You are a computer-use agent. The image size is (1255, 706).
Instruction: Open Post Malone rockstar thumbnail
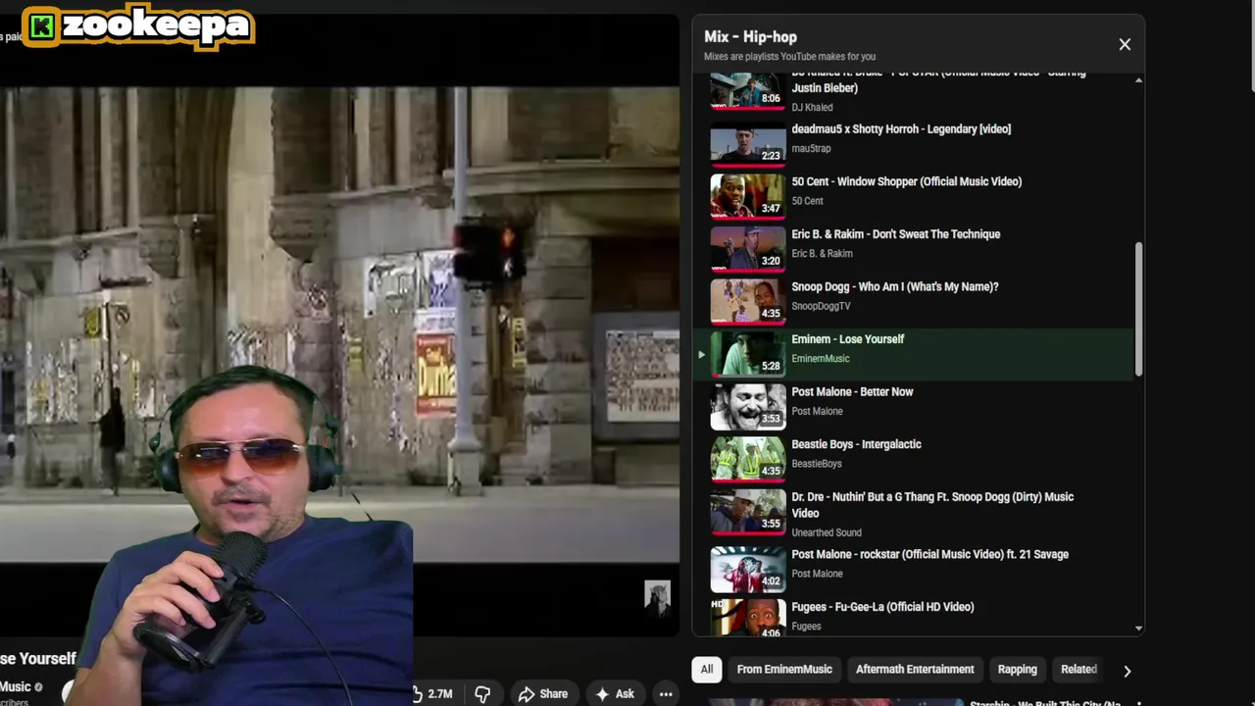(748, 569)
